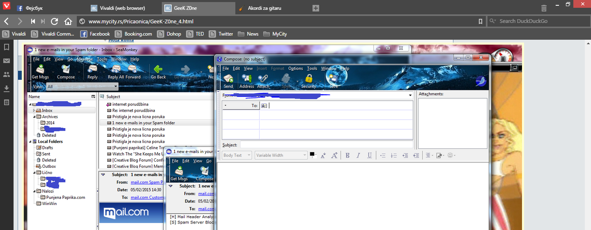Open Facebook bookmark in bookmarks bar

95,34
